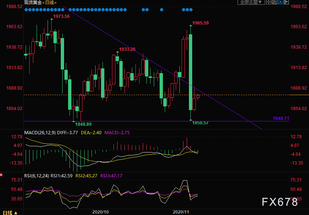Click the first blue event dot at left
309x215 pixels.
(26, 10)
